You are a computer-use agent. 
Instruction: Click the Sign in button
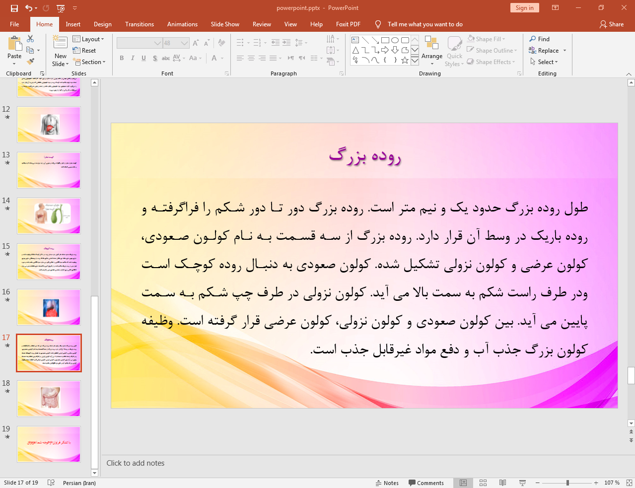[x=524, y=7]
